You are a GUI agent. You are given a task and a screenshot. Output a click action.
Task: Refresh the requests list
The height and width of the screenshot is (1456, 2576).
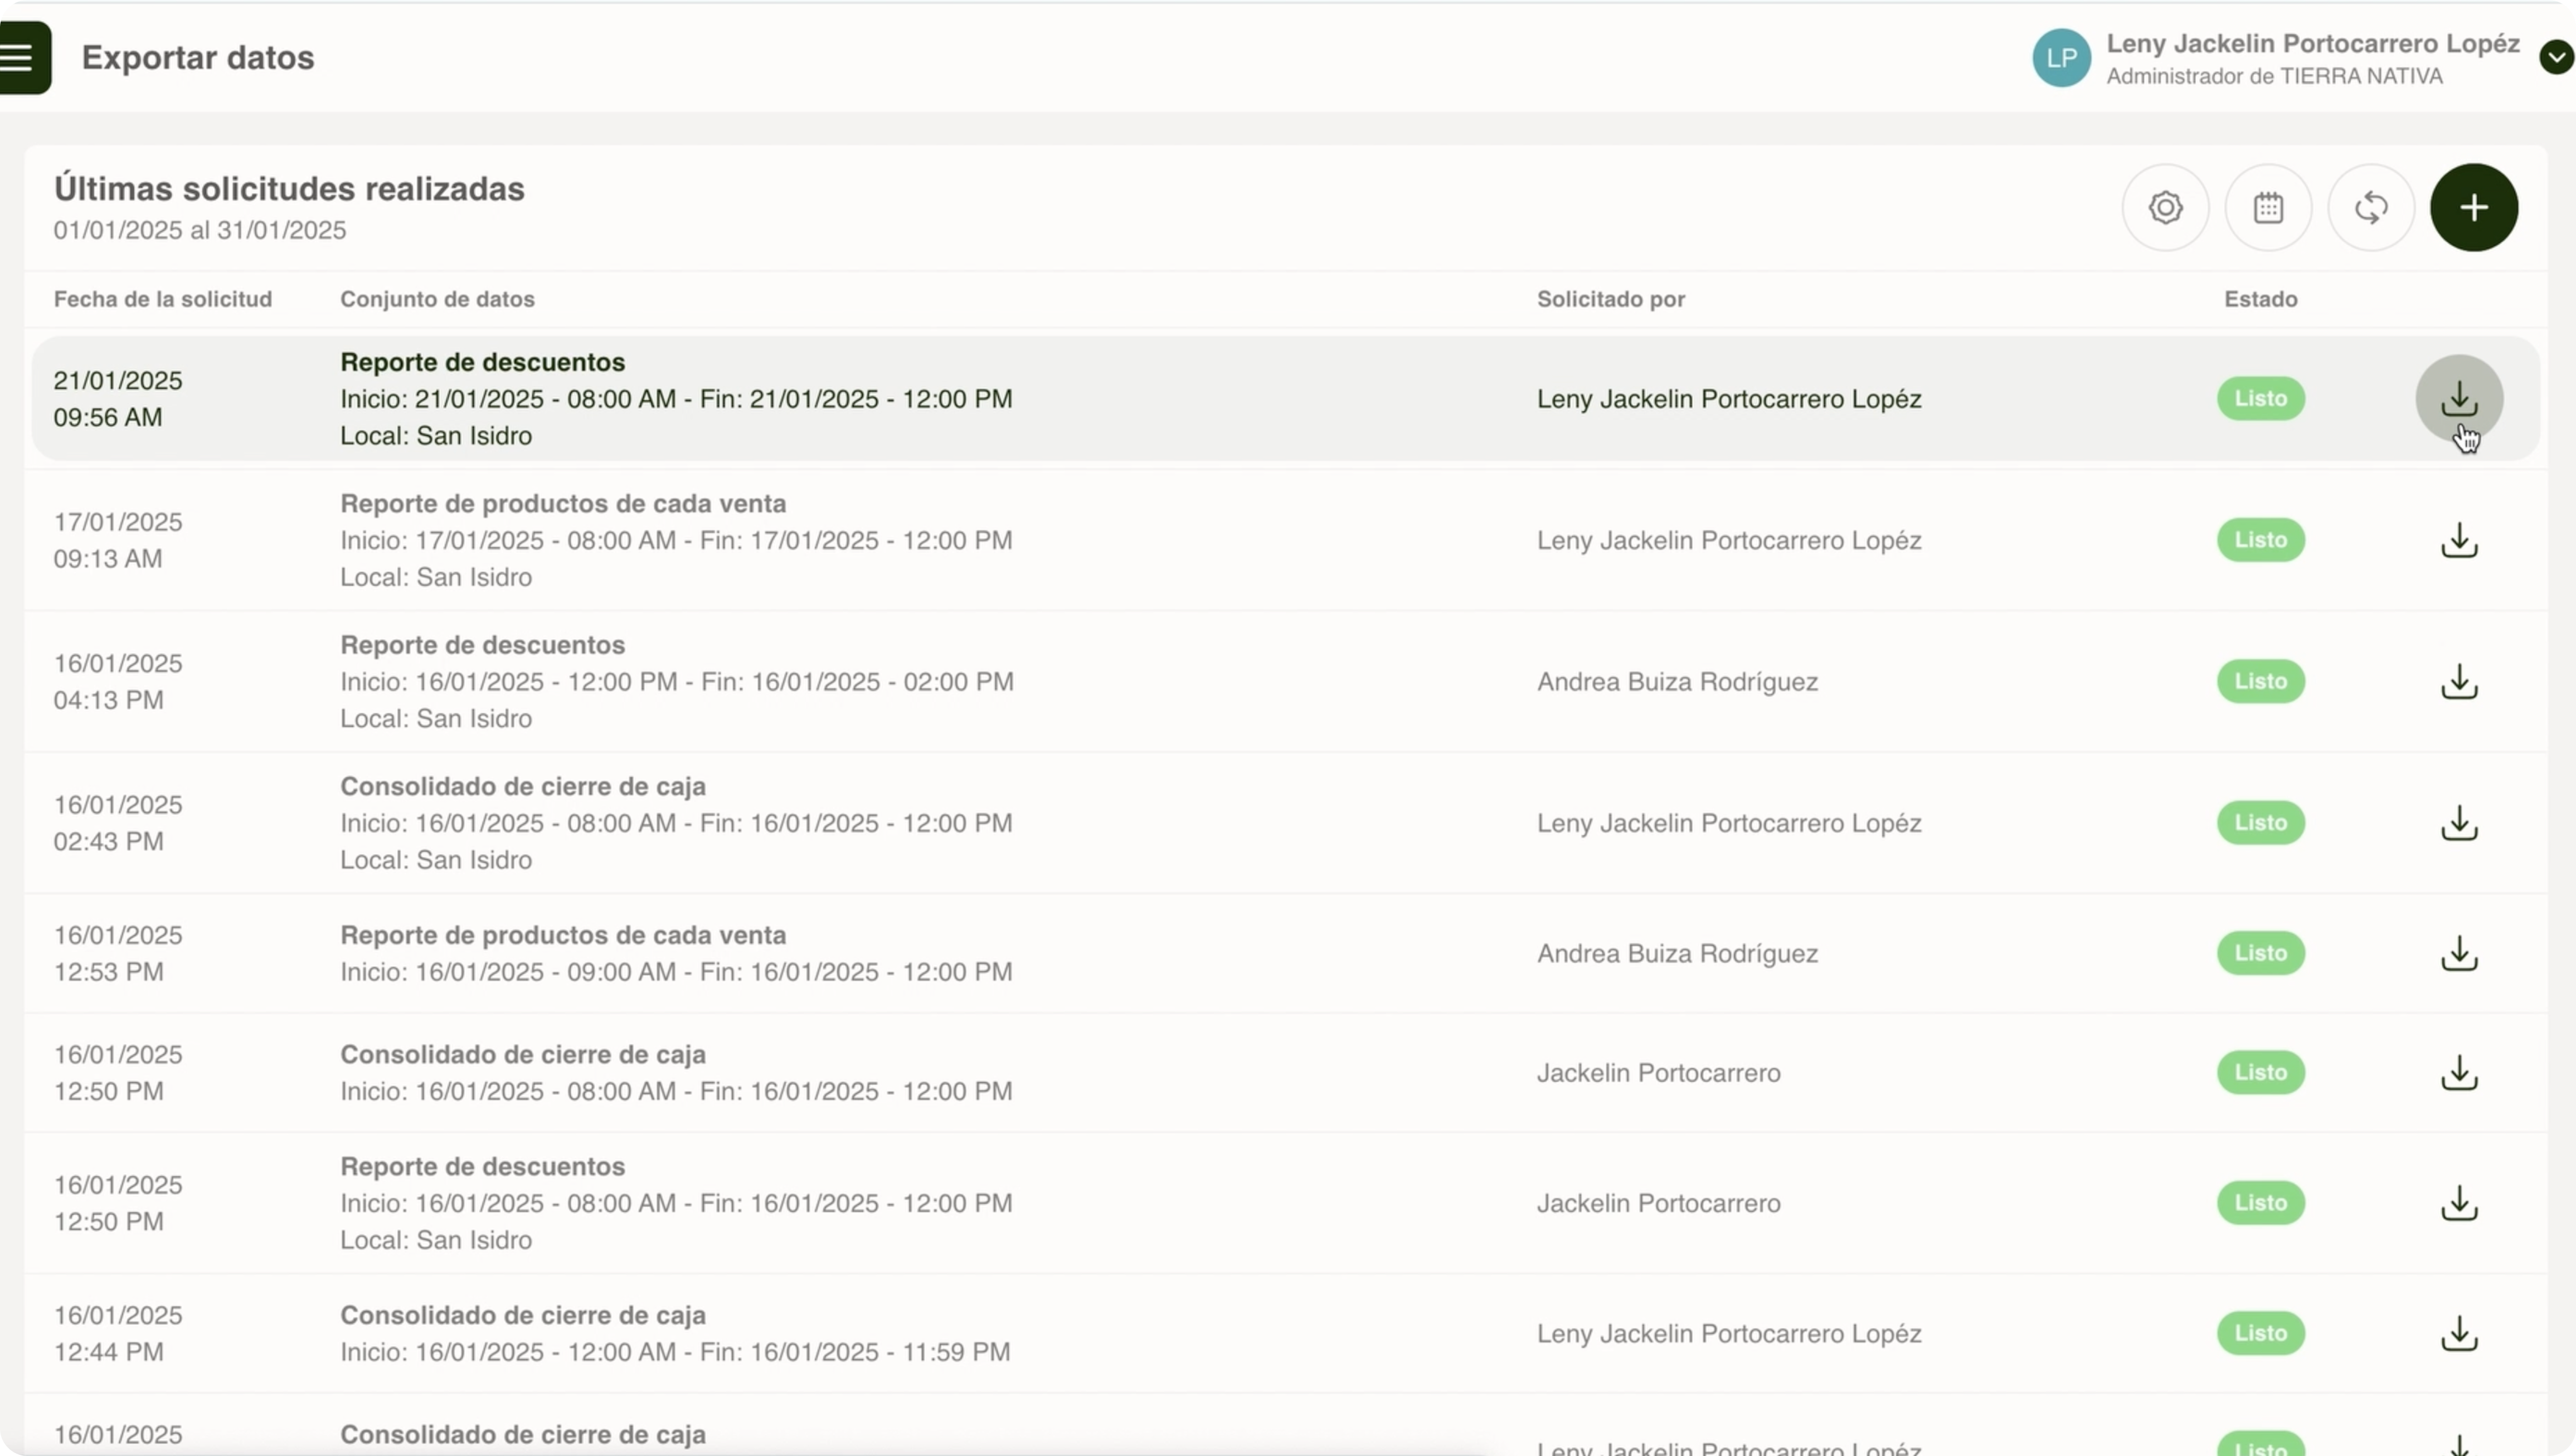click(2371, 208)
